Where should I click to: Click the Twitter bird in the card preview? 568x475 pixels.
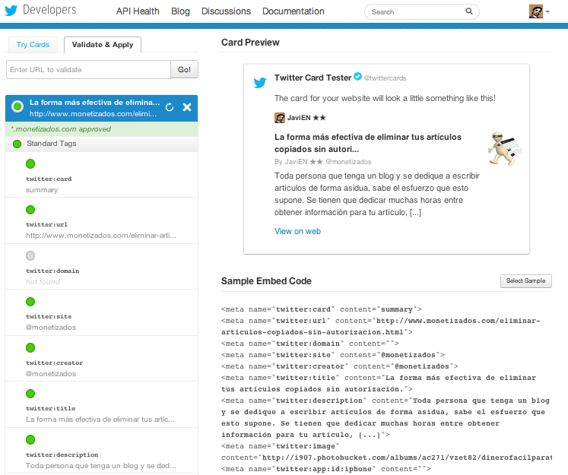260,83
